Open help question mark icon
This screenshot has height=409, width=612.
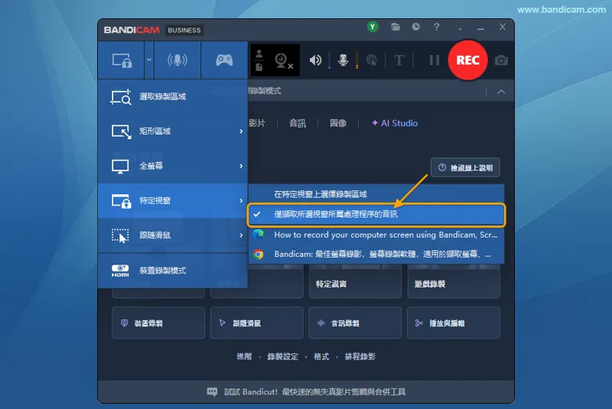click(x=436, y=27)
